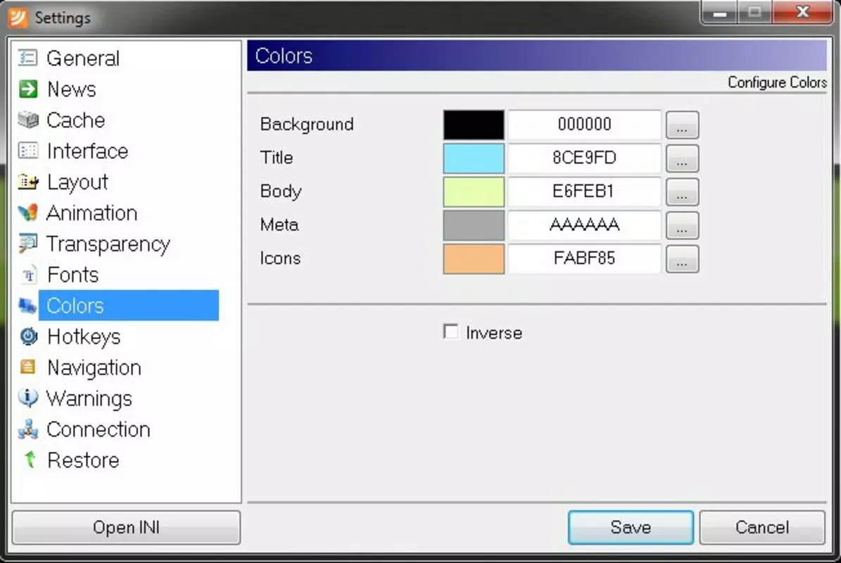Click the Settings window app icon
This screenshot has width=841, height=563.
[x=18, y=17]
